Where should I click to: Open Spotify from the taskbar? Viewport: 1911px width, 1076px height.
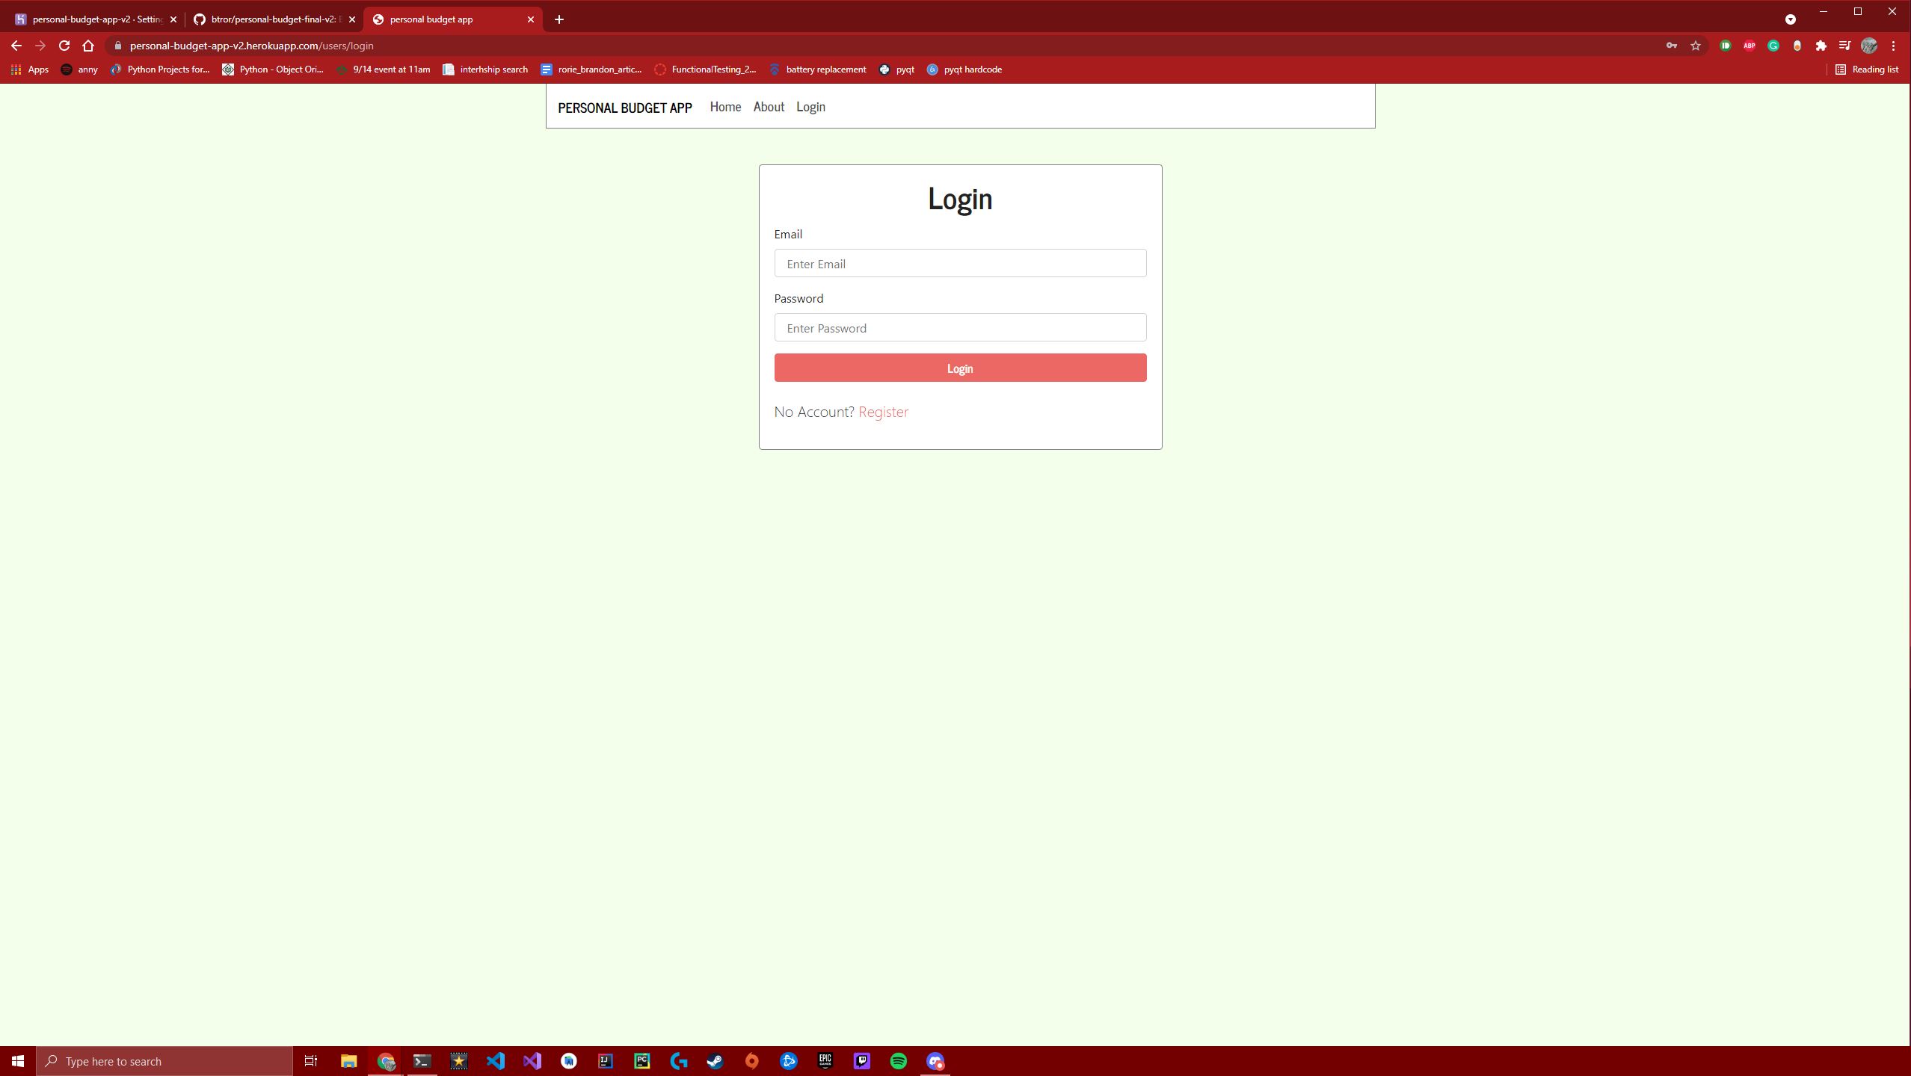[x=899, y=1061]
